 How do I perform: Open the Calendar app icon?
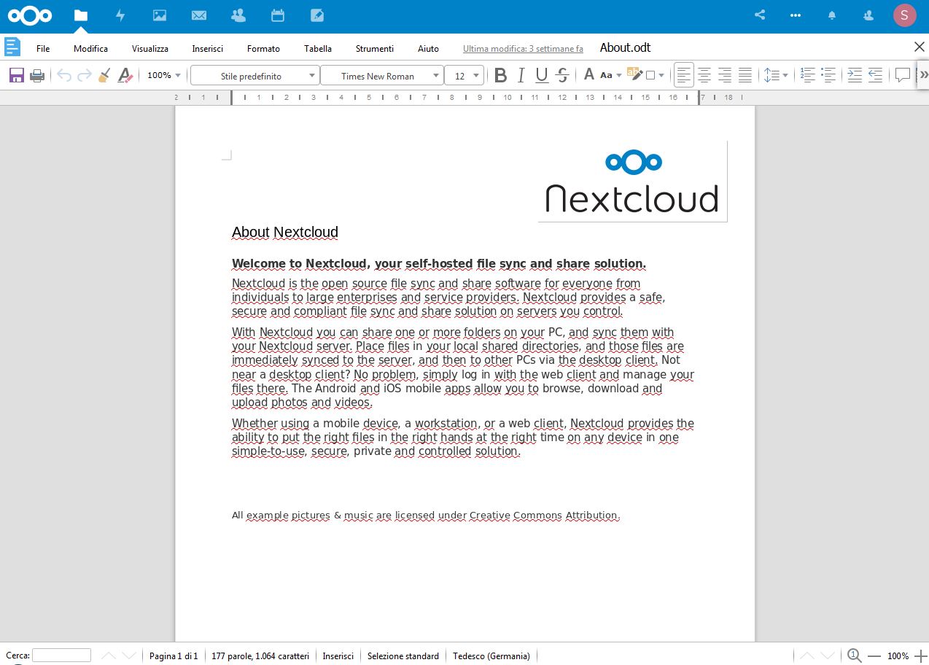(277, 15)
